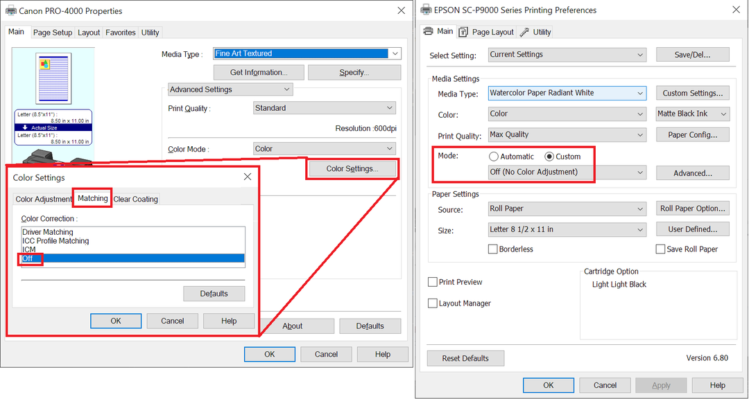Open the Page Layout tab in EPSON dialog
The width and height of the screenshot is (749, 399).
(x=486, y=32)
